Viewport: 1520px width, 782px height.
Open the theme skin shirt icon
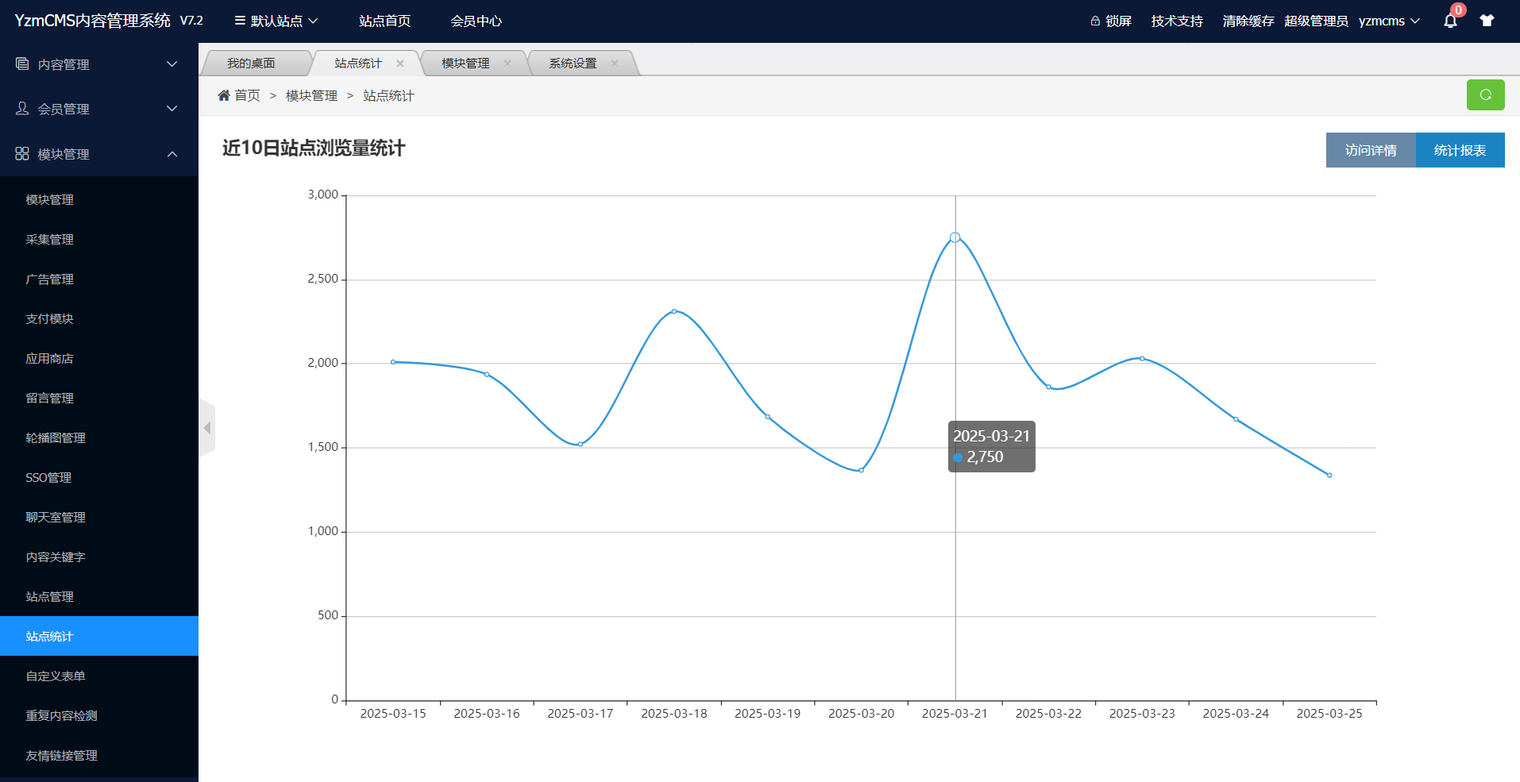(x=1487, y=21)
